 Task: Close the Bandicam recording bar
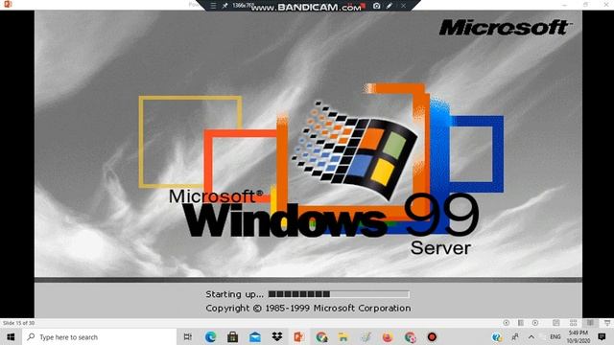coord(403,6)
